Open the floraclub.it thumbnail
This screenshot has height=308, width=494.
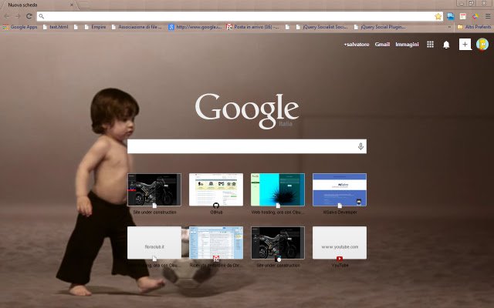154,243
